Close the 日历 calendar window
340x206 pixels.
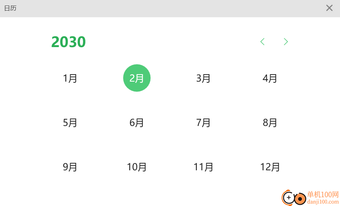point(329,8)
